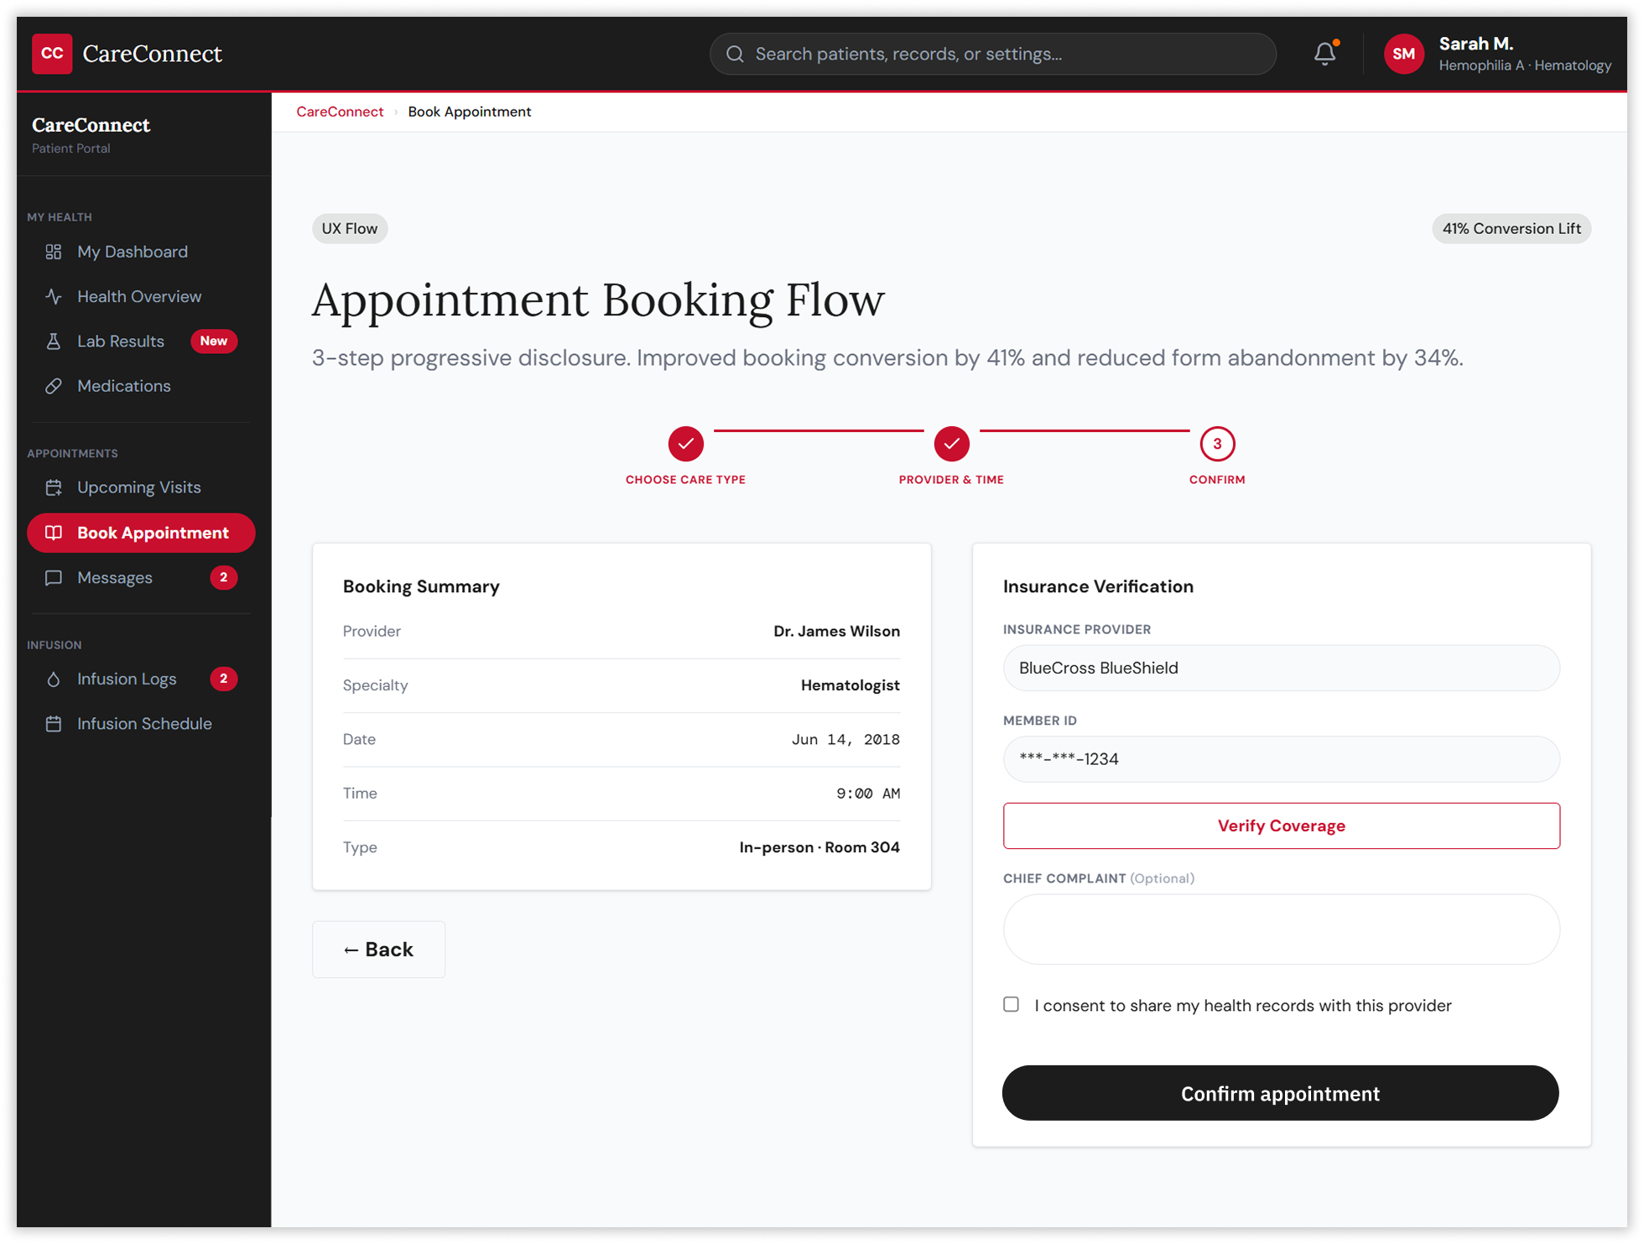Image resolution: width=1644 pixels, height=1244 pixels.
Task: Click the Health Overview pulse icon
Action: pos(54,296)
